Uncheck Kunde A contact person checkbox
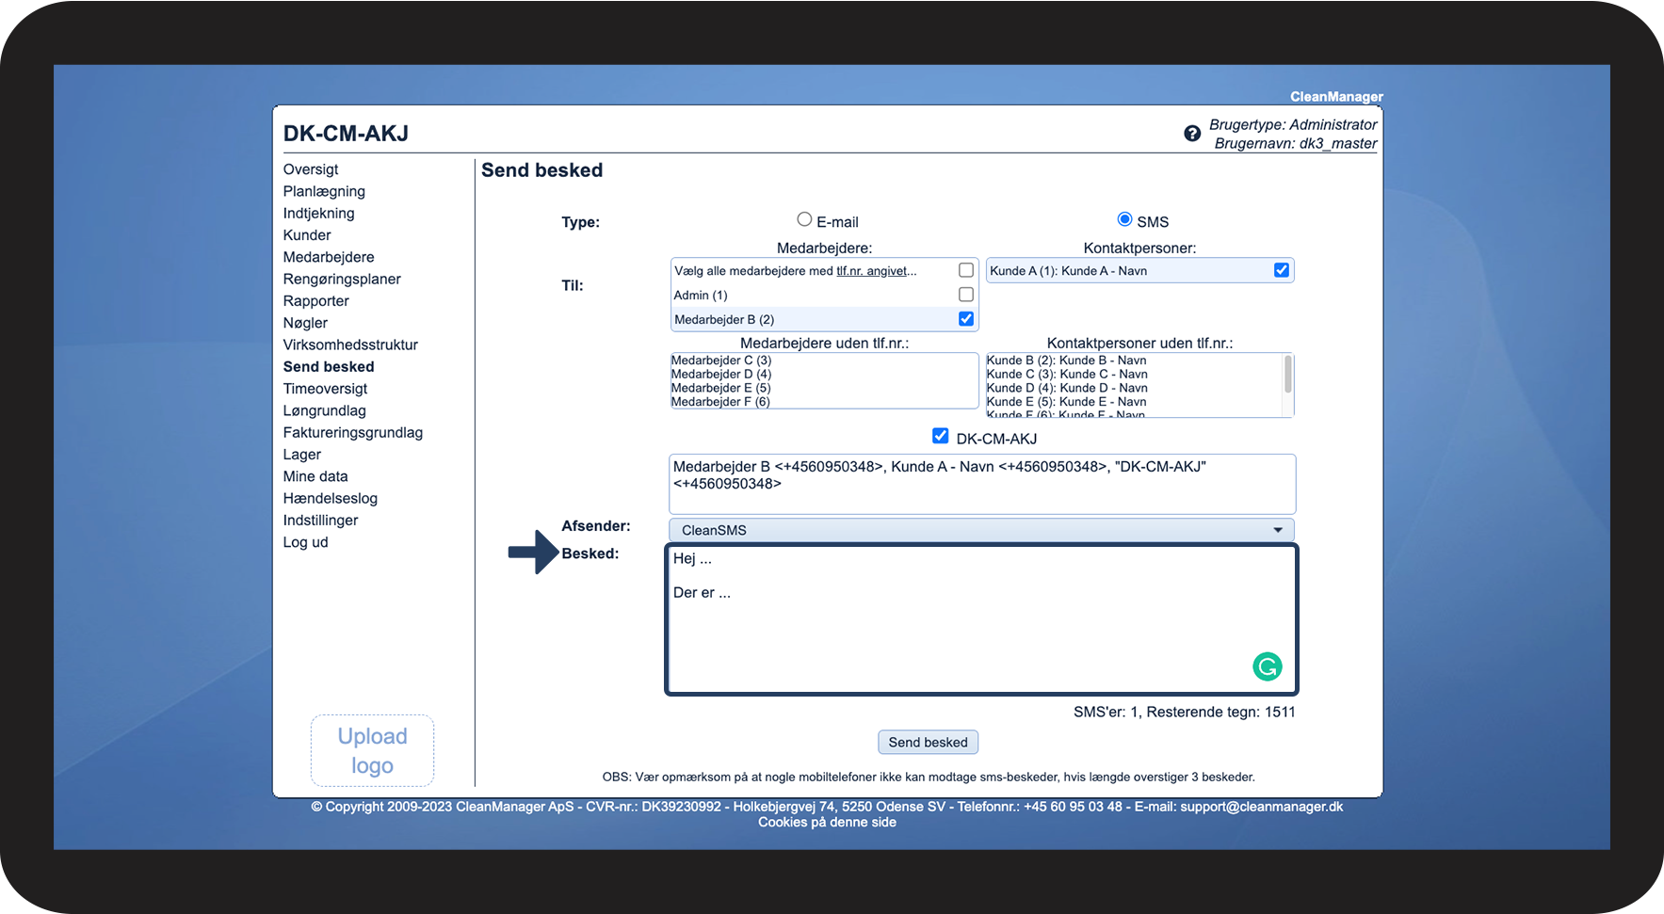 [1281, 270]
